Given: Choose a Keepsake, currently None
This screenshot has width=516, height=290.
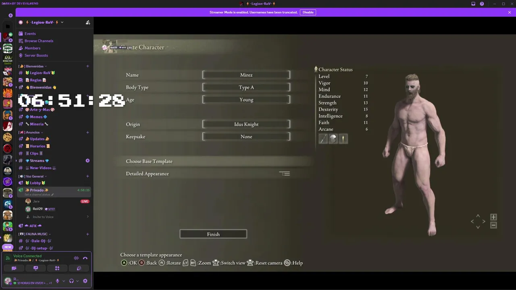Looking at the screenshot, I should [x=246, y=137].
